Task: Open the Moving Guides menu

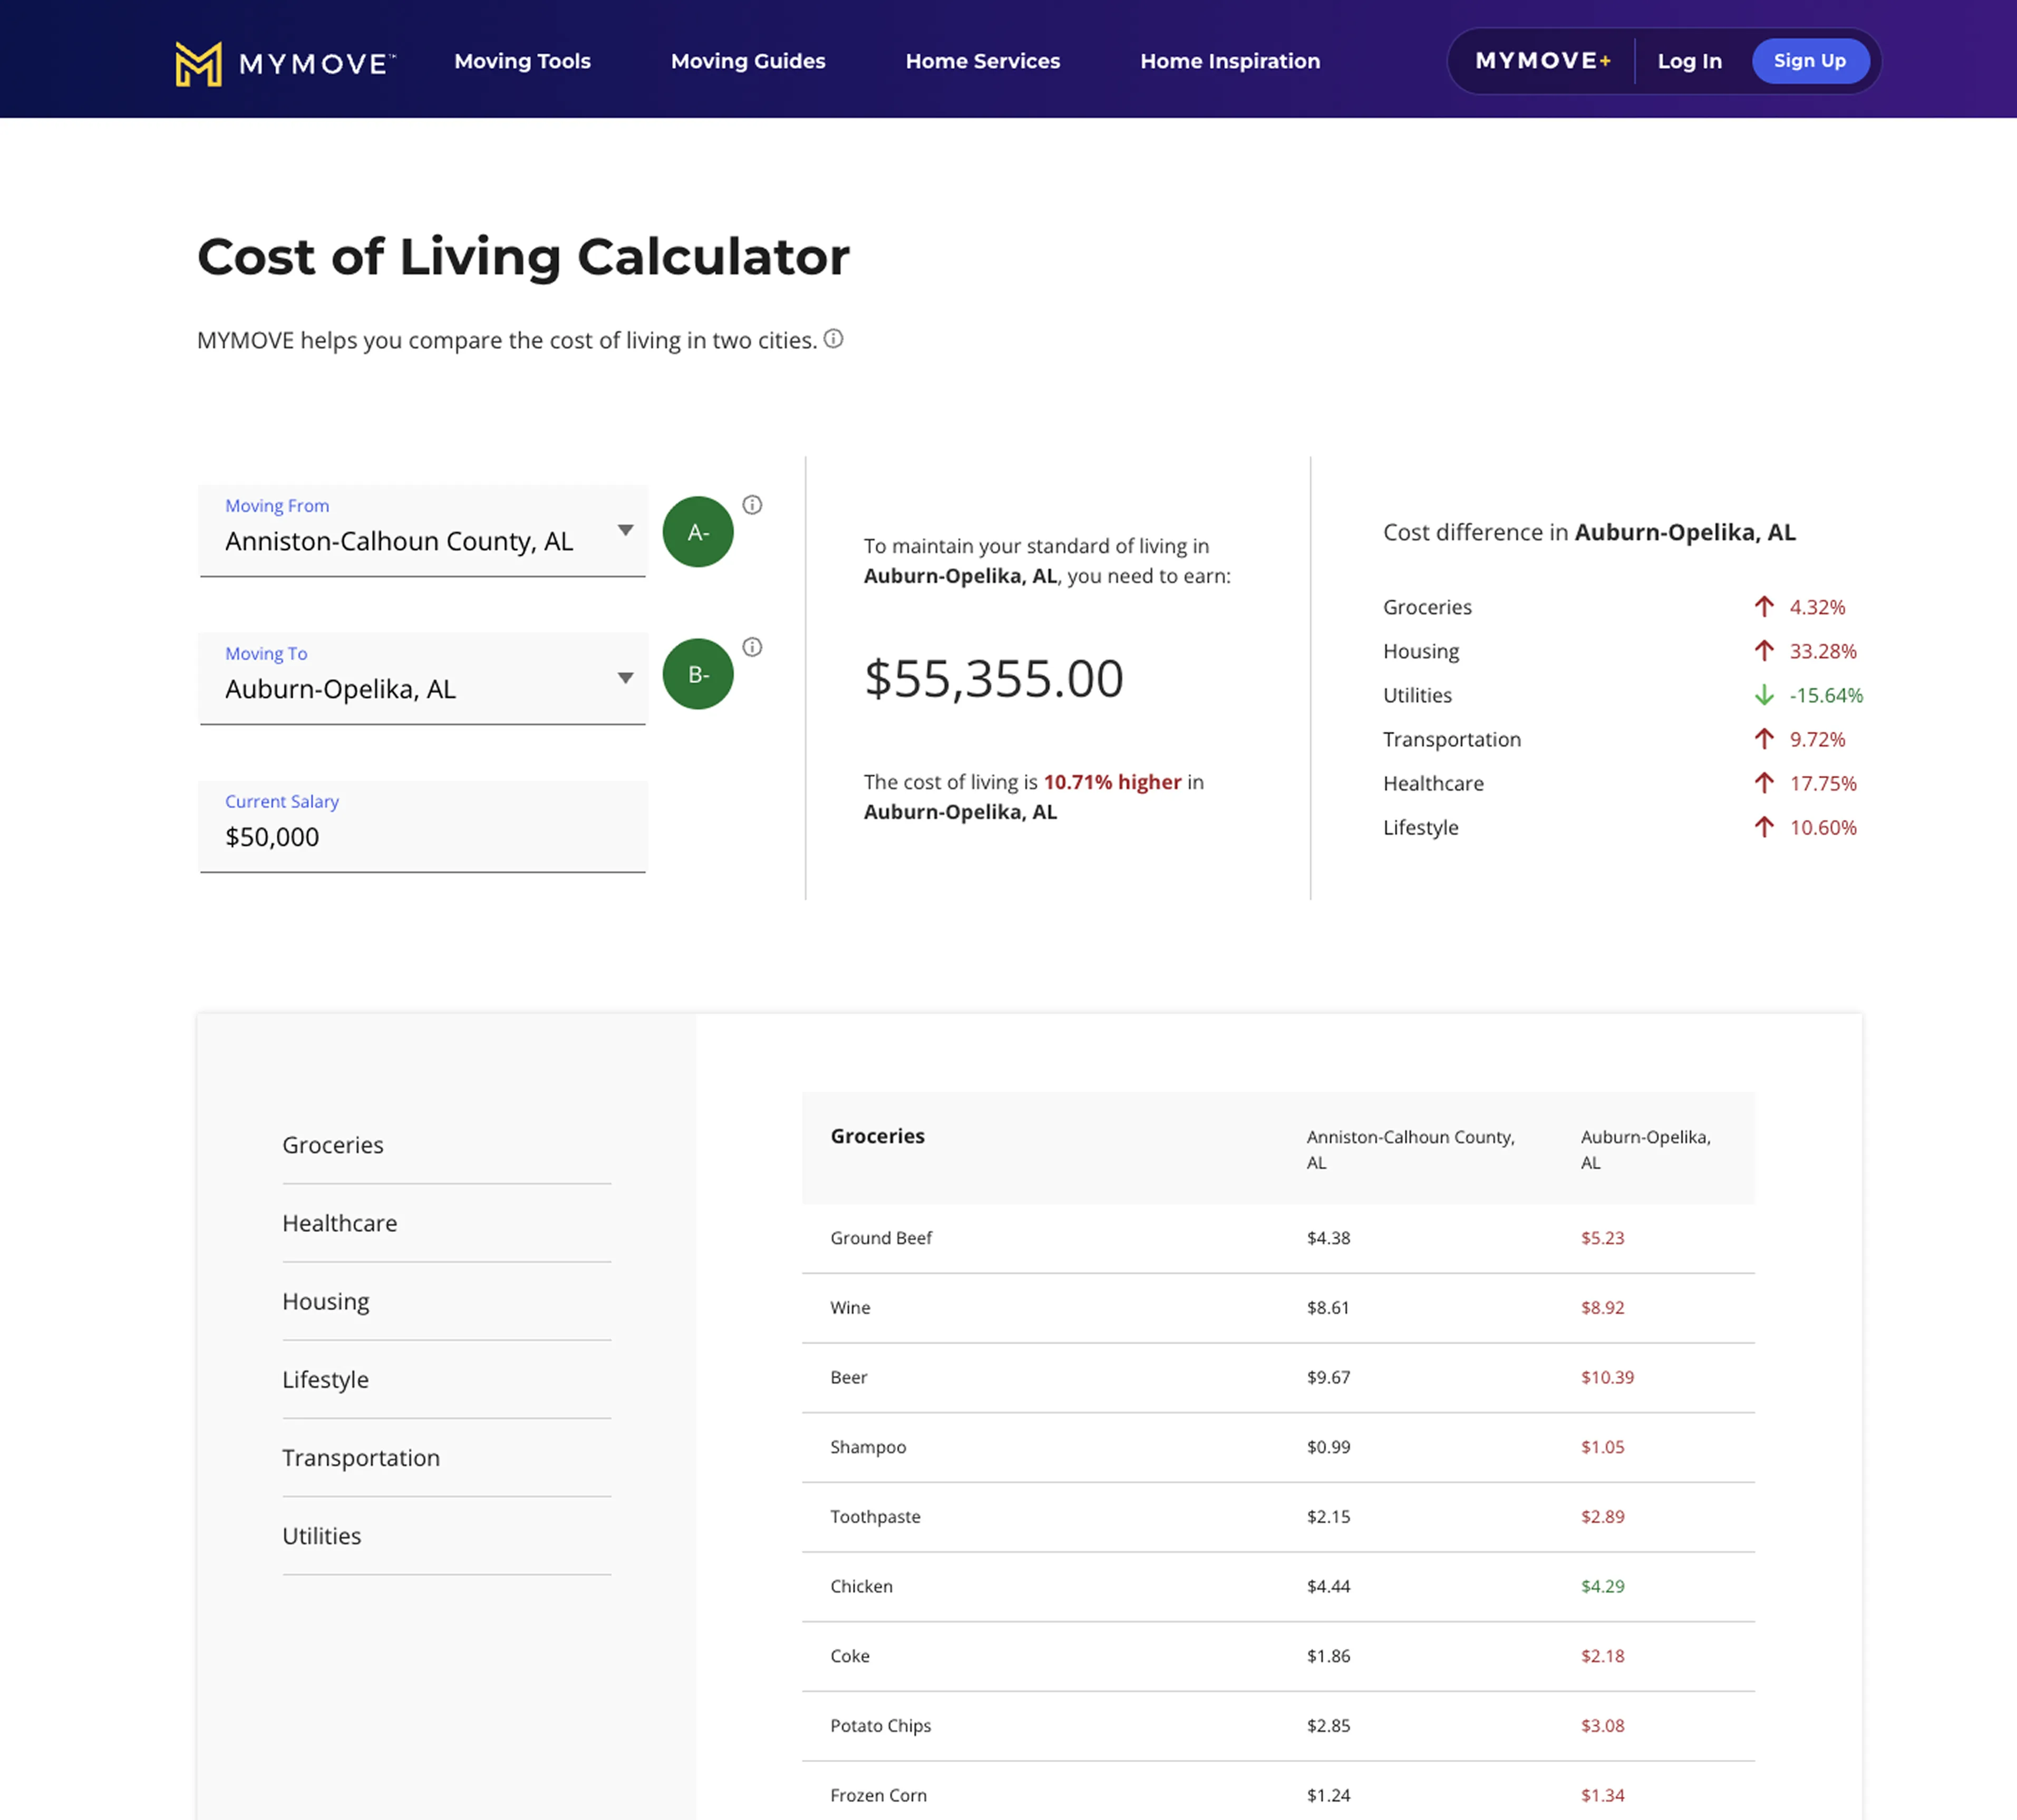Action: click(x=748, y=61)
